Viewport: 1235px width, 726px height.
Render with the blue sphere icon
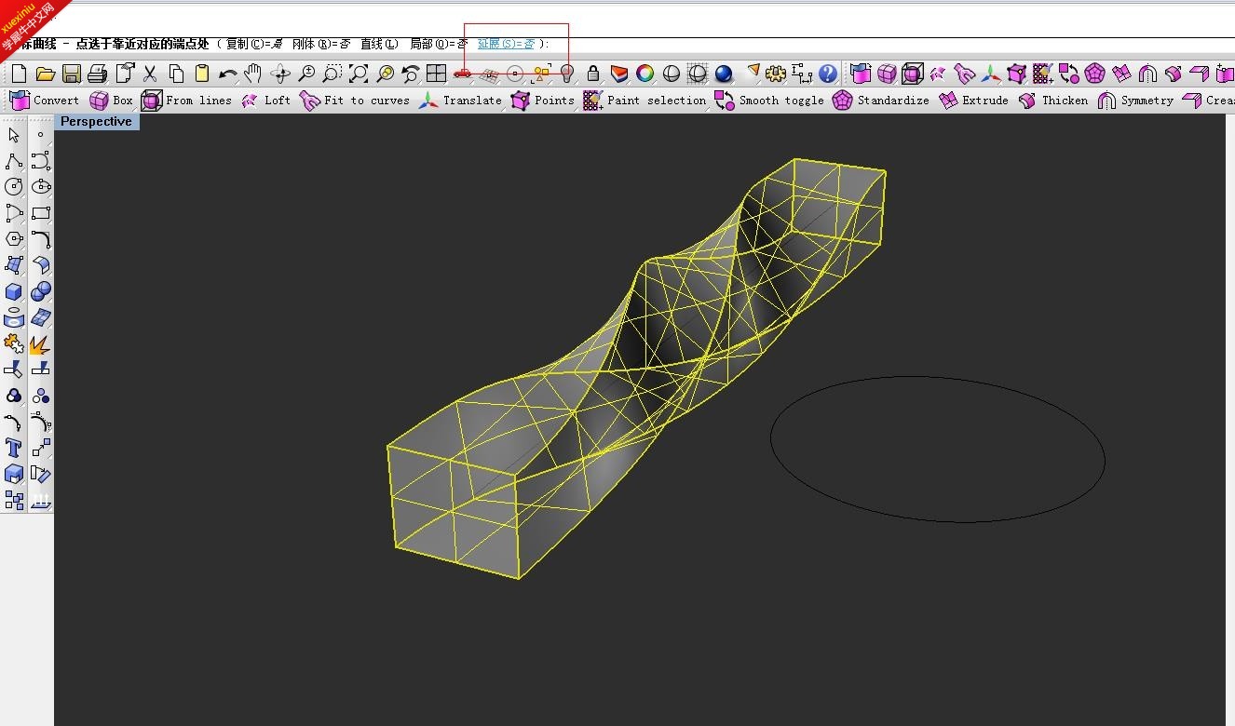point(724,74)
